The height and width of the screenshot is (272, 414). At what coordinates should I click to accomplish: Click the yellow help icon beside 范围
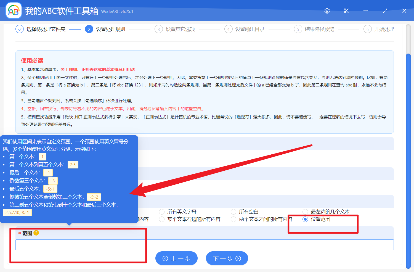(36, 233)
